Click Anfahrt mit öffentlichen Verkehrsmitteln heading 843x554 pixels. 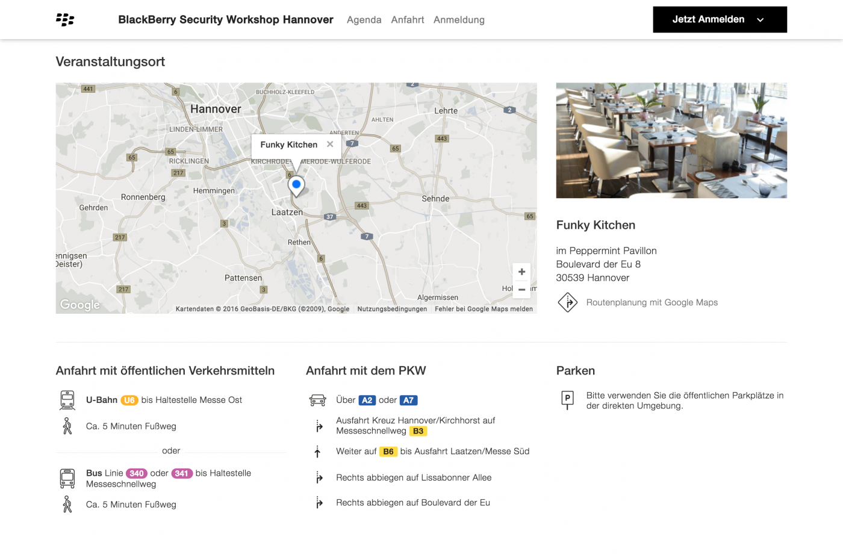pos(165,371)
